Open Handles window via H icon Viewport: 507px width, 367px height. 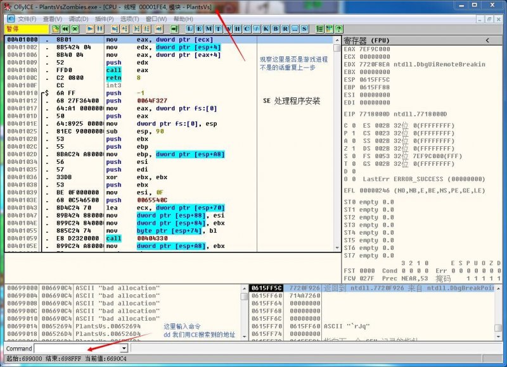point(237,29)
